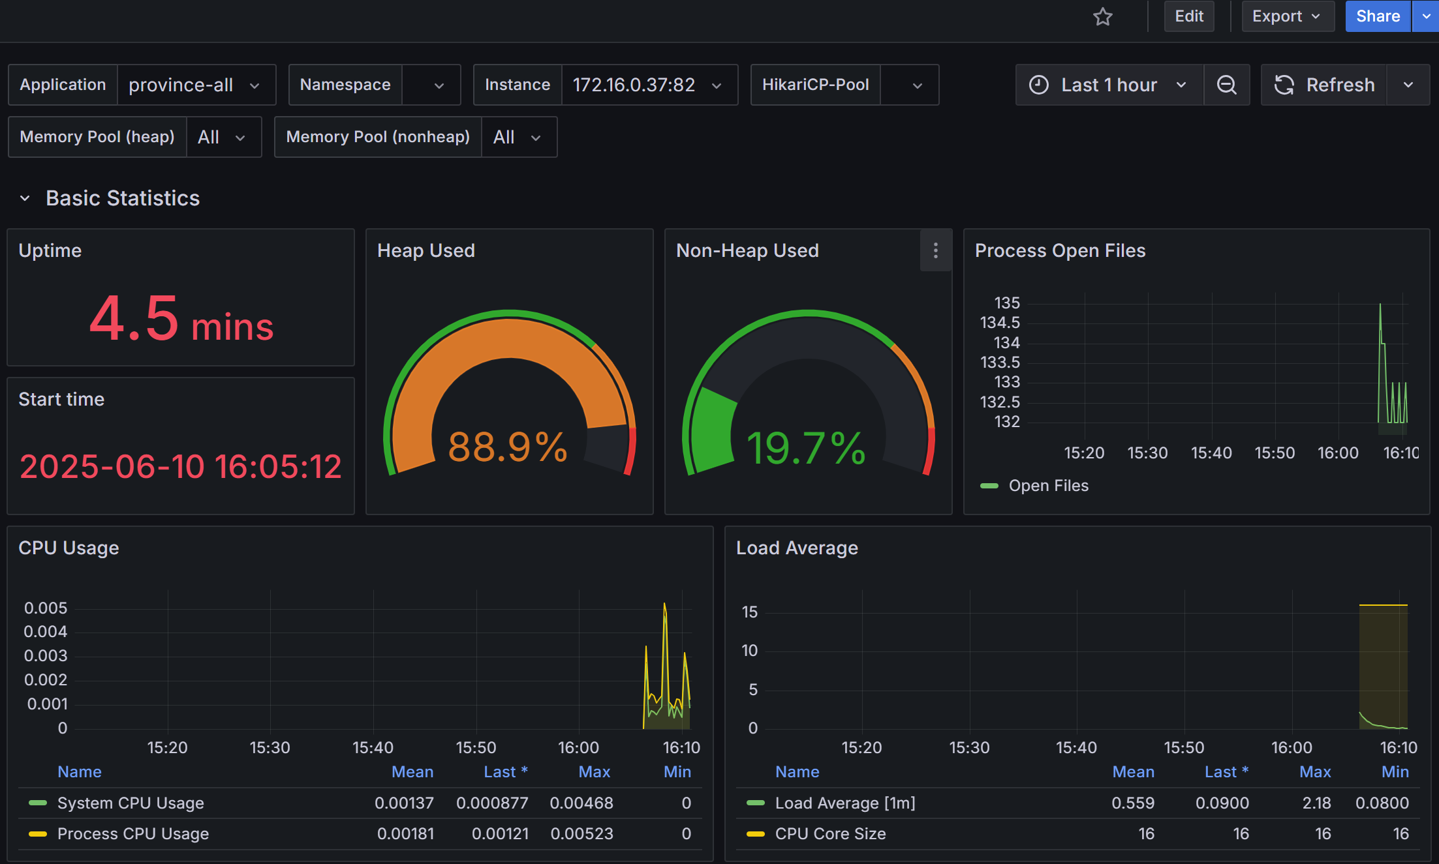Open the Share button dropdown arrow
Image resolution: width=1439 pixels, height=864 pixels.
(1426, 16)
